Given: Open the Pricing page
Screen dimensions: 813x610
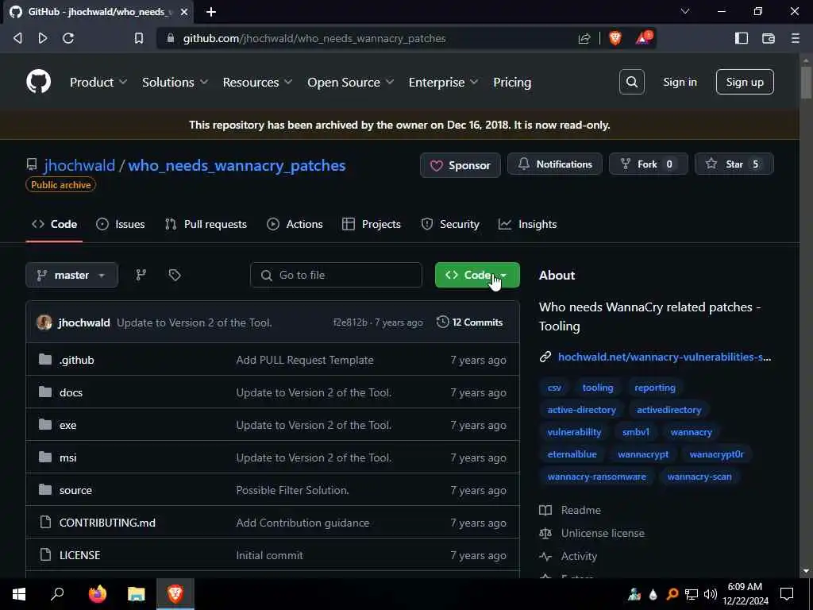Looking at the screenshot, I should [x=512, y=82].
